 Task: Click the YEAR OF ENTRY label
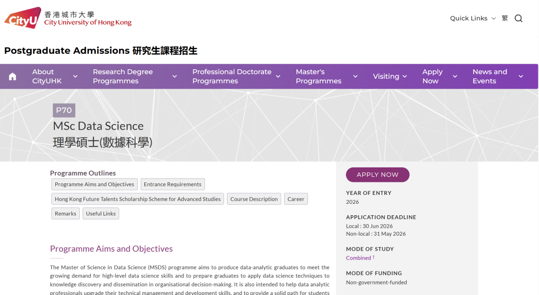pos(368,193)
